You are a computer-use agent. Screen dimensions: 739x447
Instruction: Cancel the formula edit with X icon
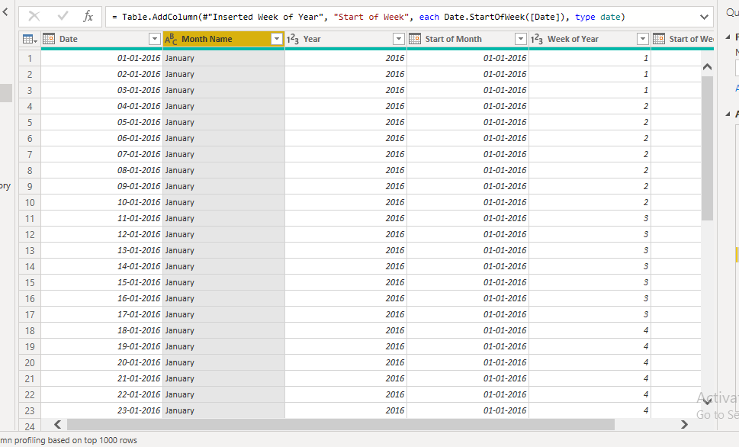click(x=34, y=17)
